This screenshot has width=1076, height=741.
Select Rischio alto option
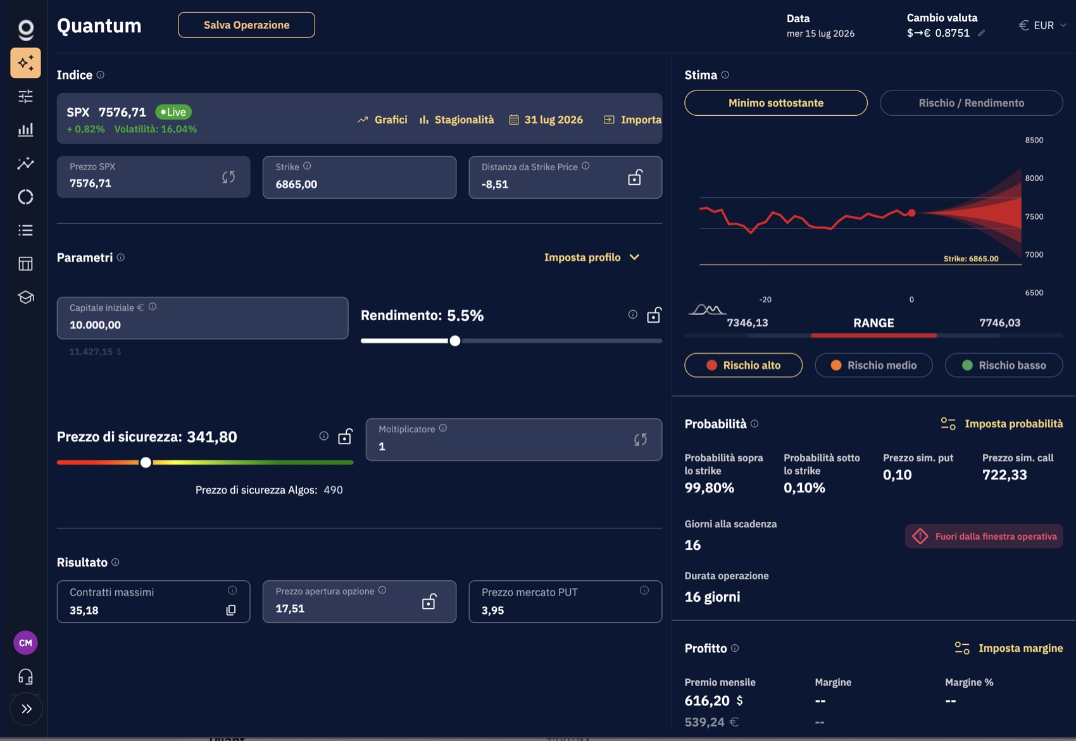click(744, 365)
